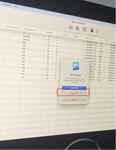116x150 pixels.
Task: Launch the 2D Viewer tool
Action: click(77, 28)
